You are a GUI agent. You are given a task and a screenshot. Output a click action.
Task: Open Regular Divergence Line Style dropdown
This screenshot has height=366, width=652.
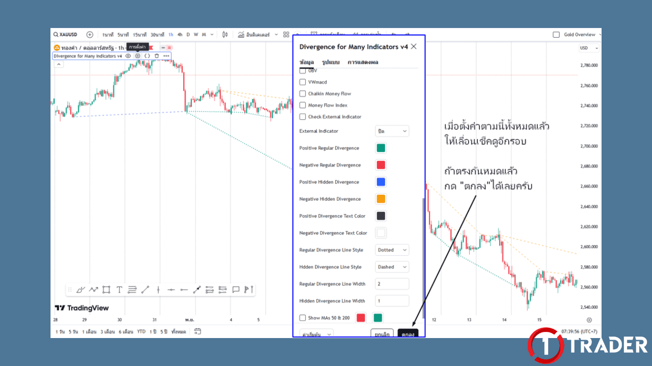(x=392, y=250)
